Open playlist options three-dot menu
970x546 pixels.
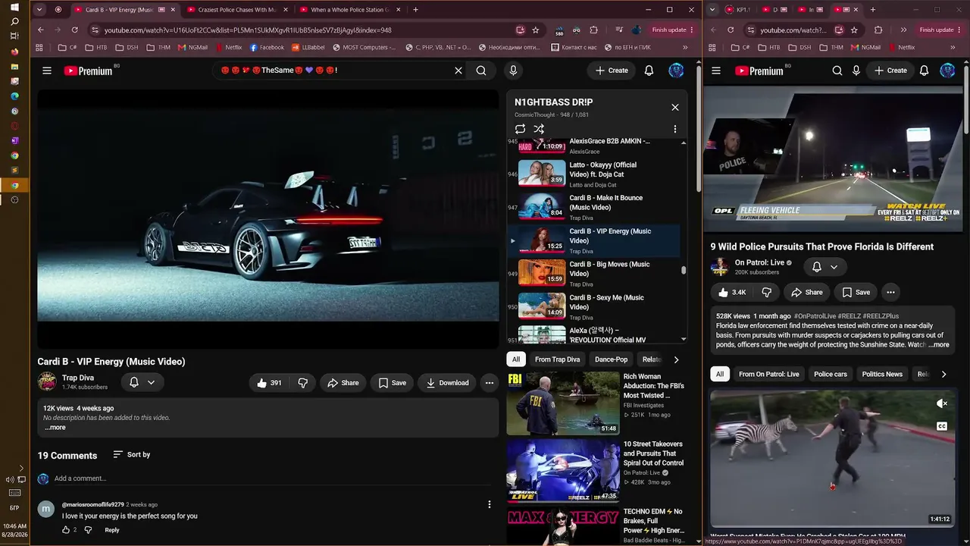[675, 129]
